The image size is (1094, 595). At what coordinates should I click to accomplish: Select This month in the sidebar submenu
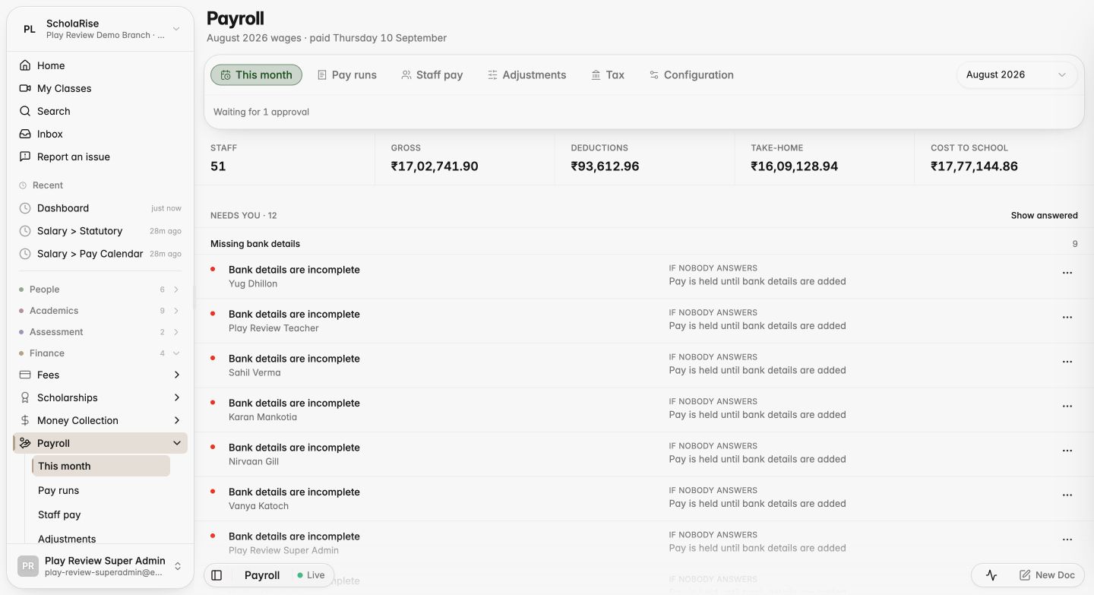point(100,466)
